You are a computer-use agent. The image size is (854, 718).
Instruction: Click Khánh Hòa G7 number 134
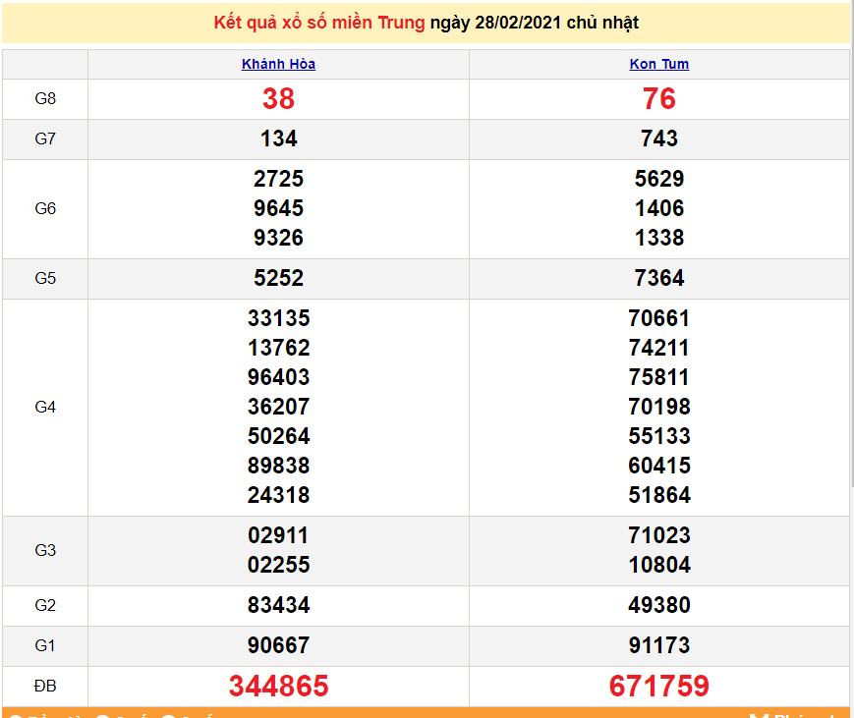click(278, 139)
